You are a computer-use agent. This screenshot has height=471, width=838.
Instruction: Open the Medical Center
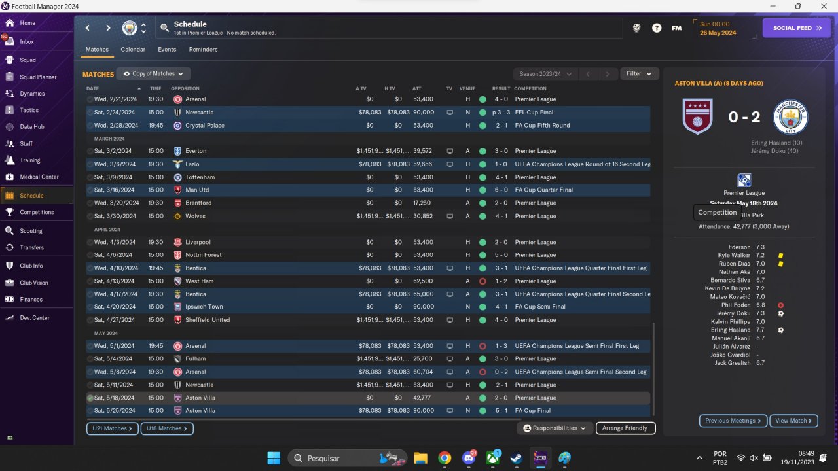(x=39, y=177)
